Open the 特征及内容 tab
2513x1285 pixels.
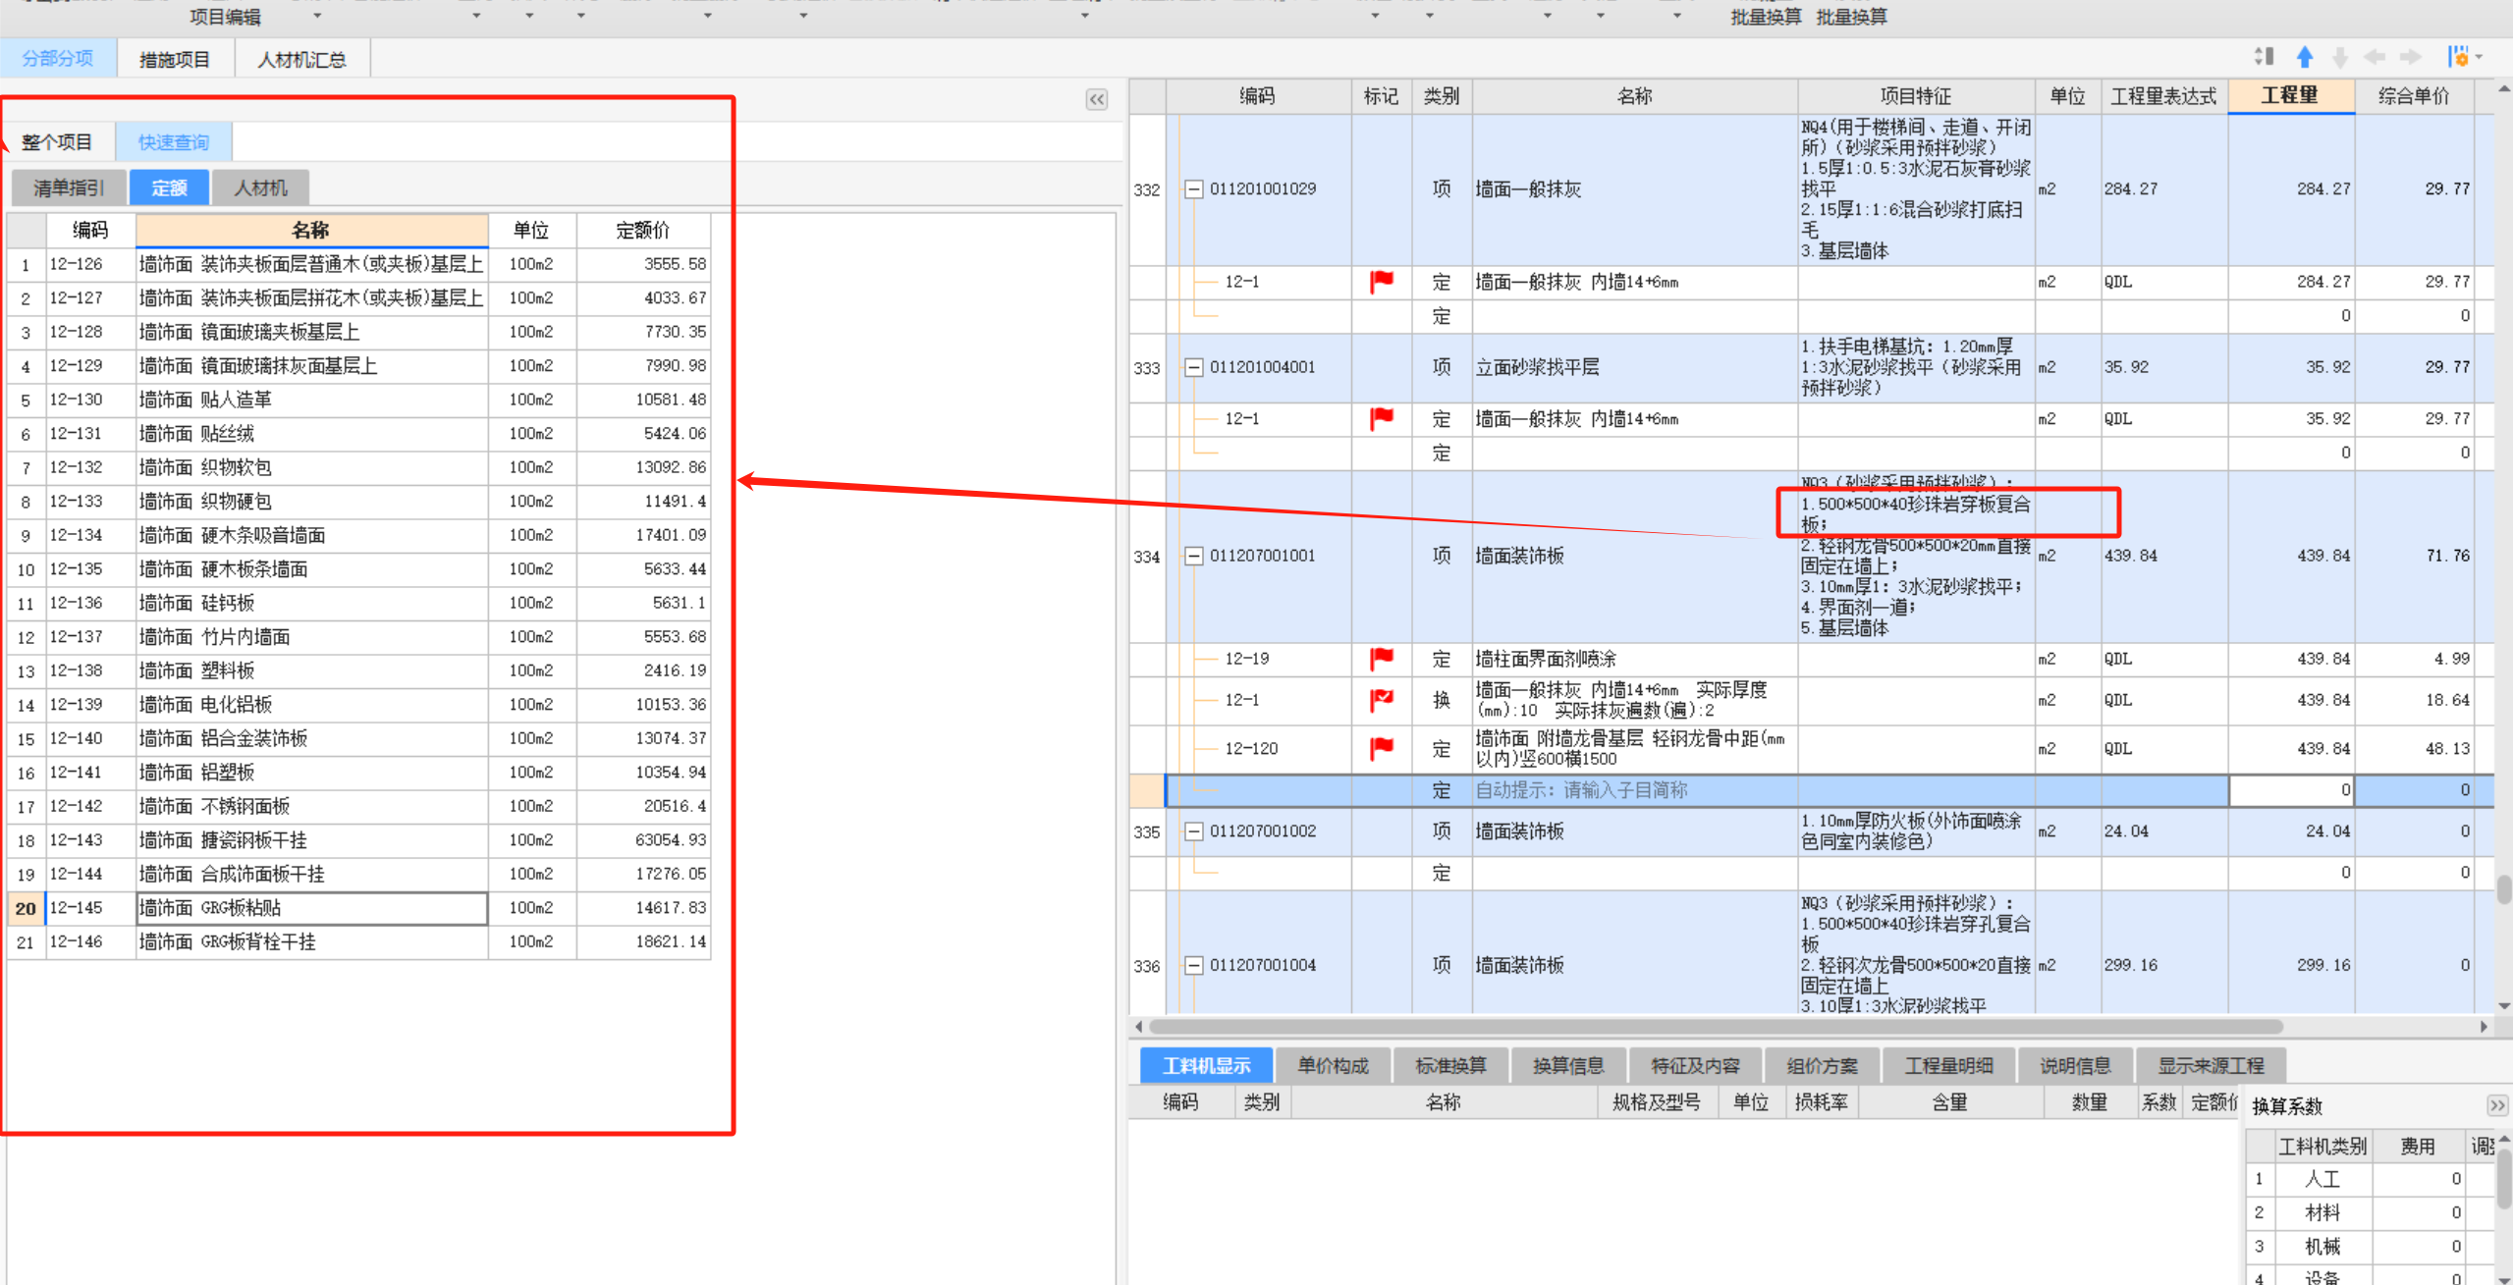pyautogui.click(x=1695, y=1065)
